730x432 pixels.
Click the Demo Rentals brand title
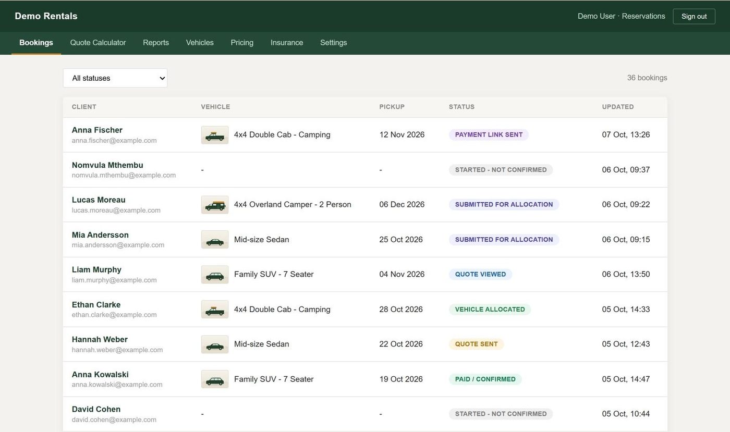[46, 16]
